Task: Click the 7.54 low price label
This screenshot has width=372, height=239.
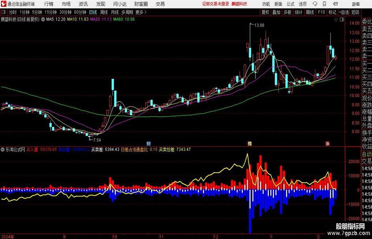Action: [97, 140]
